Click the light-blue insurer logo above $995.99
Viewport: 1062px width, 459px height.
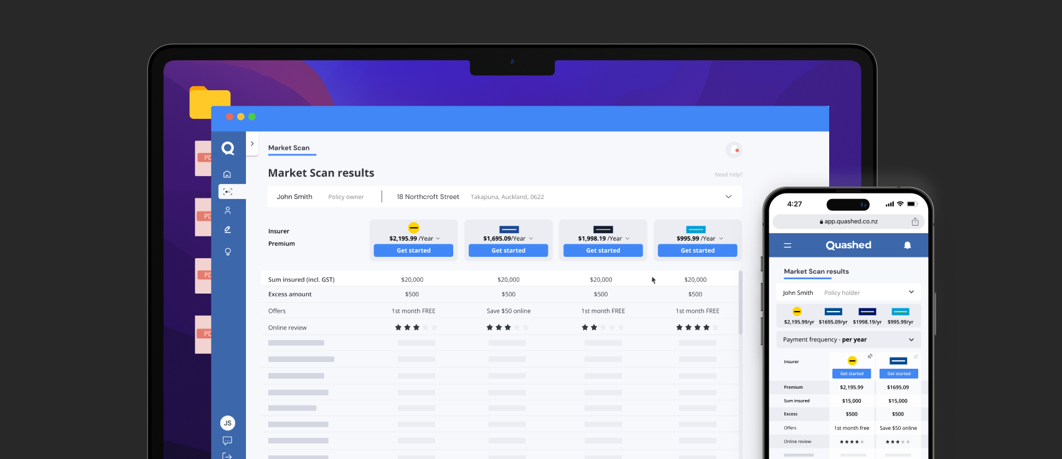point(695,229)
